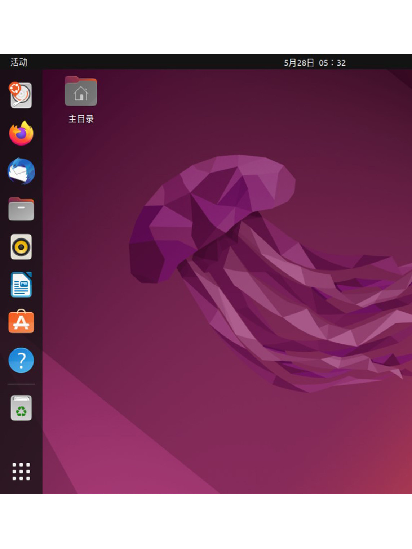Click the 主目录 label text
This screenshot has width=412, height=549.
coord(81,119)
